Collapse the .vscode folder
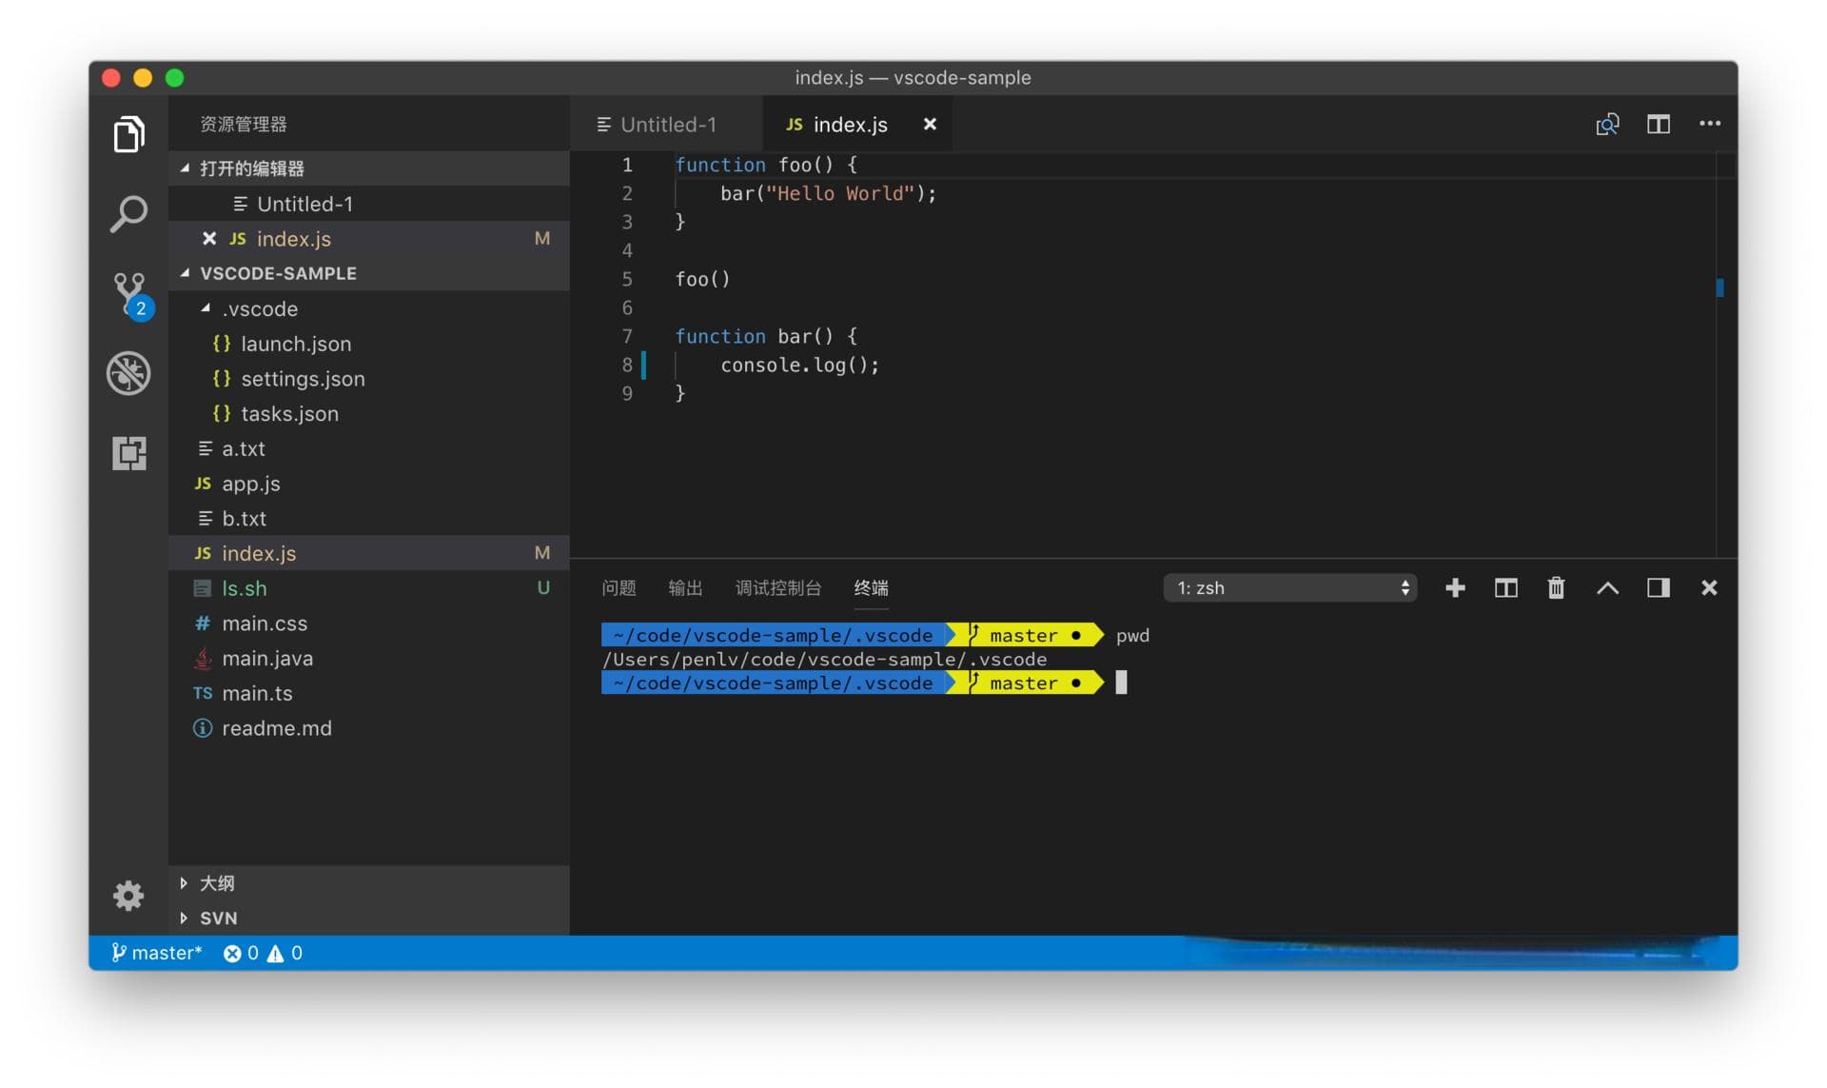 point(369,308)
